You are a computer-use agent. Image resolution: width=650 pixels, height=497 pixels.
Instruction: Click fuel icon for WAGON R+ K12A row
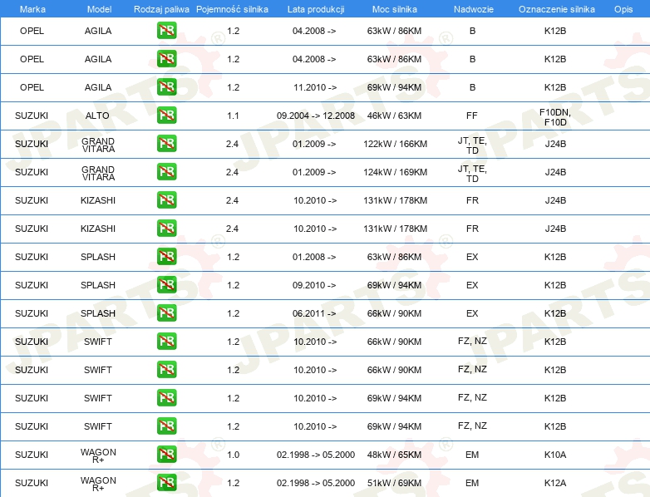pos(166,483)
